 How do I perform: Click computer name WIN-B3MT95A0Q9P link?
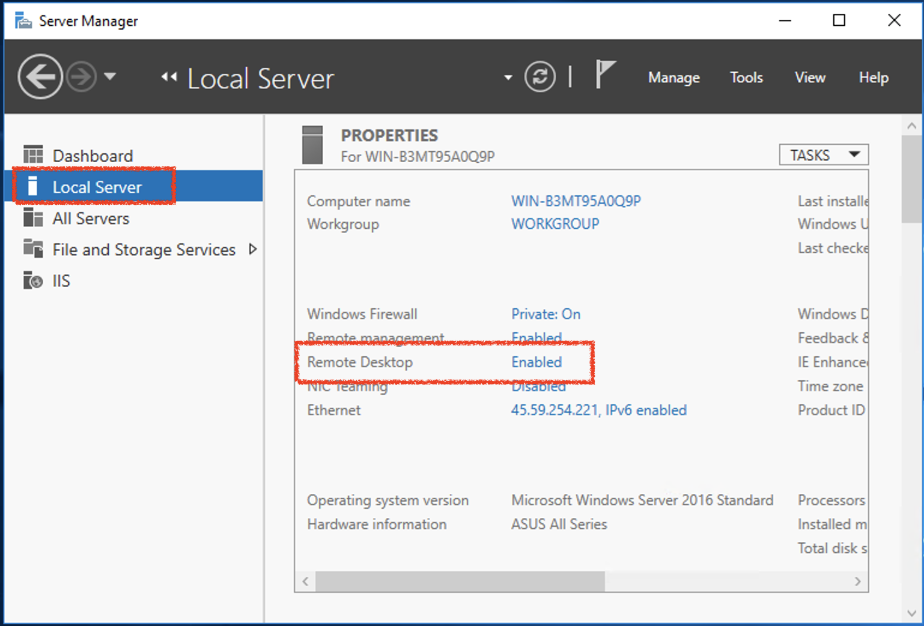coord(576,201)
